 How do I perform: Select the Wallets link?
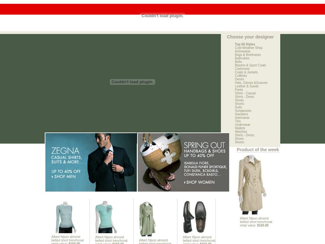[x=240, y=128]
